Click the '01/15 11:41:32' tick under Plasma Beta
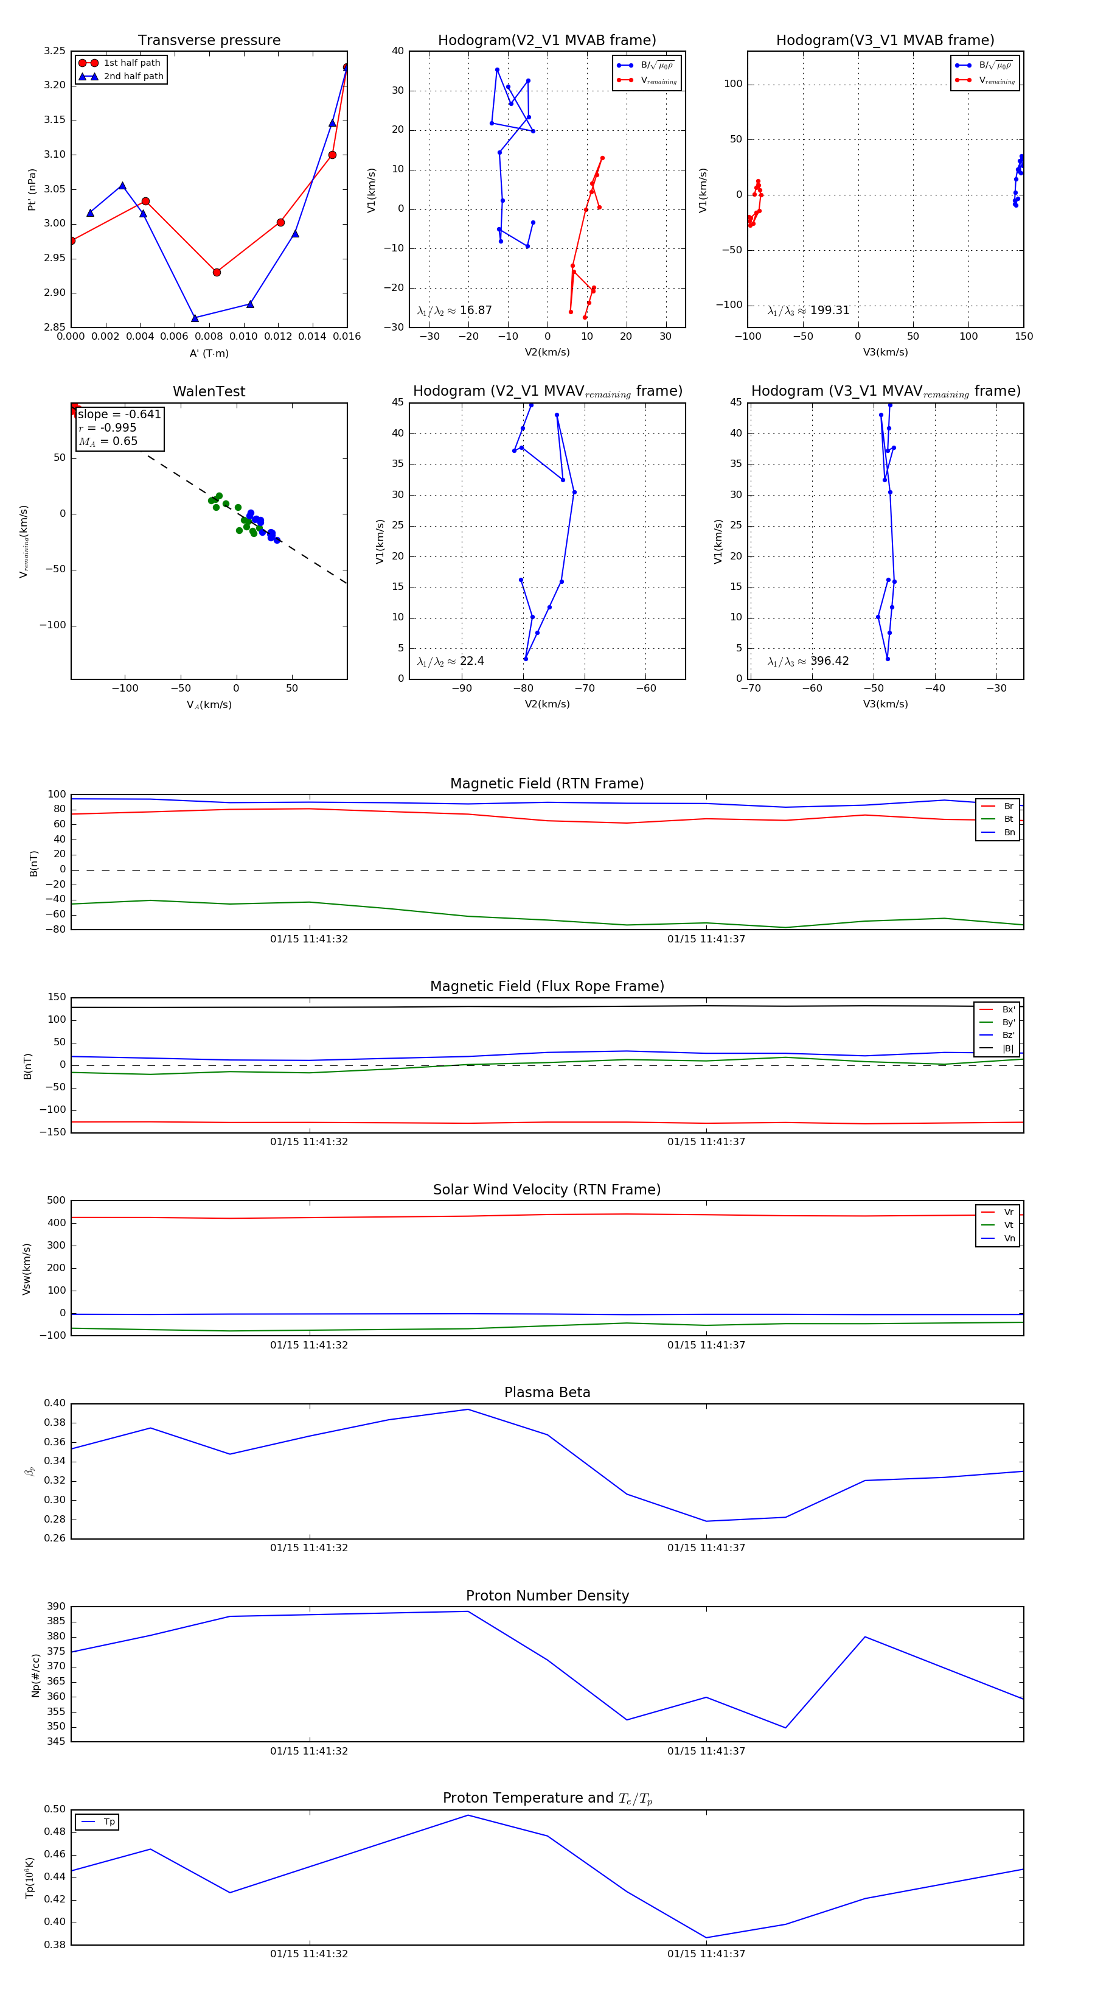1095x2009 pixels. [x=310, y=1548]
